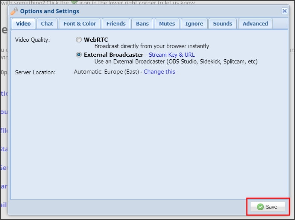Save the options and settings
The image size is (295, 220).
pos(268,206)
